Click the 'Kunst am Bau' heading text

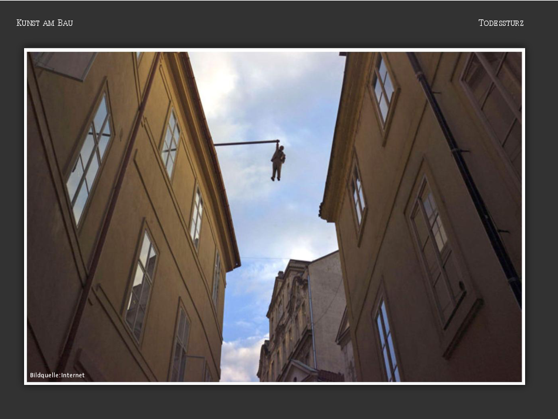point(45,23)
